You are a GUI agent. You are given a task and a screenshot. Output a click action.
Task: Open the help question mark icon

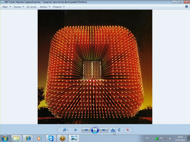[x=187, y=6]
